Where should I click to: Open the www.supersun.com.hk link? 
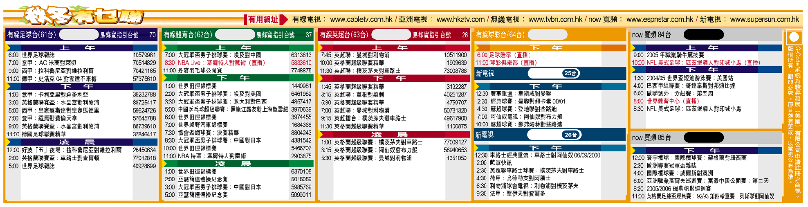(764, 19)
